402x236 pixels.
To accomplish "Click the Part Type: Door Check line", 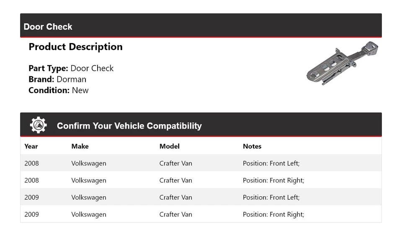I will click(x=71, y=68).
